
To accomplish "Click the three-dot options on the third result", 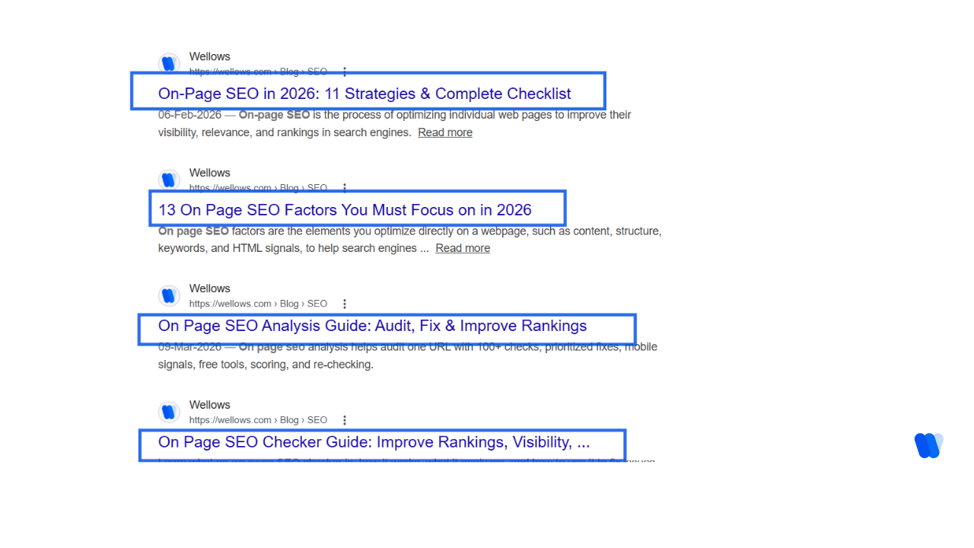I will click(345, 304).
